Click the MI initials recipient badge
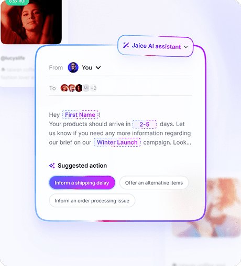The image size is (241, 266). pyautogui.click(x=86, y=88)
